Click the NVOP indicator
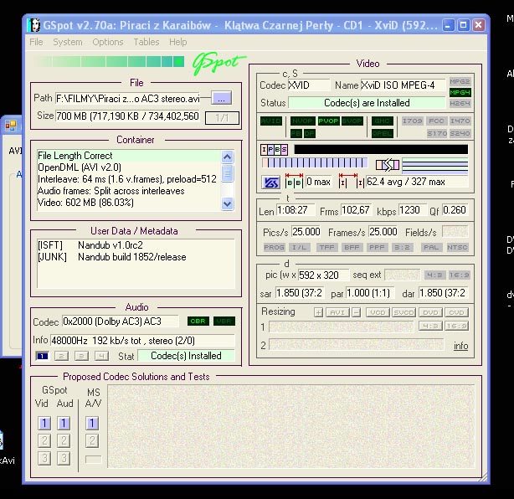 point(302,121)
